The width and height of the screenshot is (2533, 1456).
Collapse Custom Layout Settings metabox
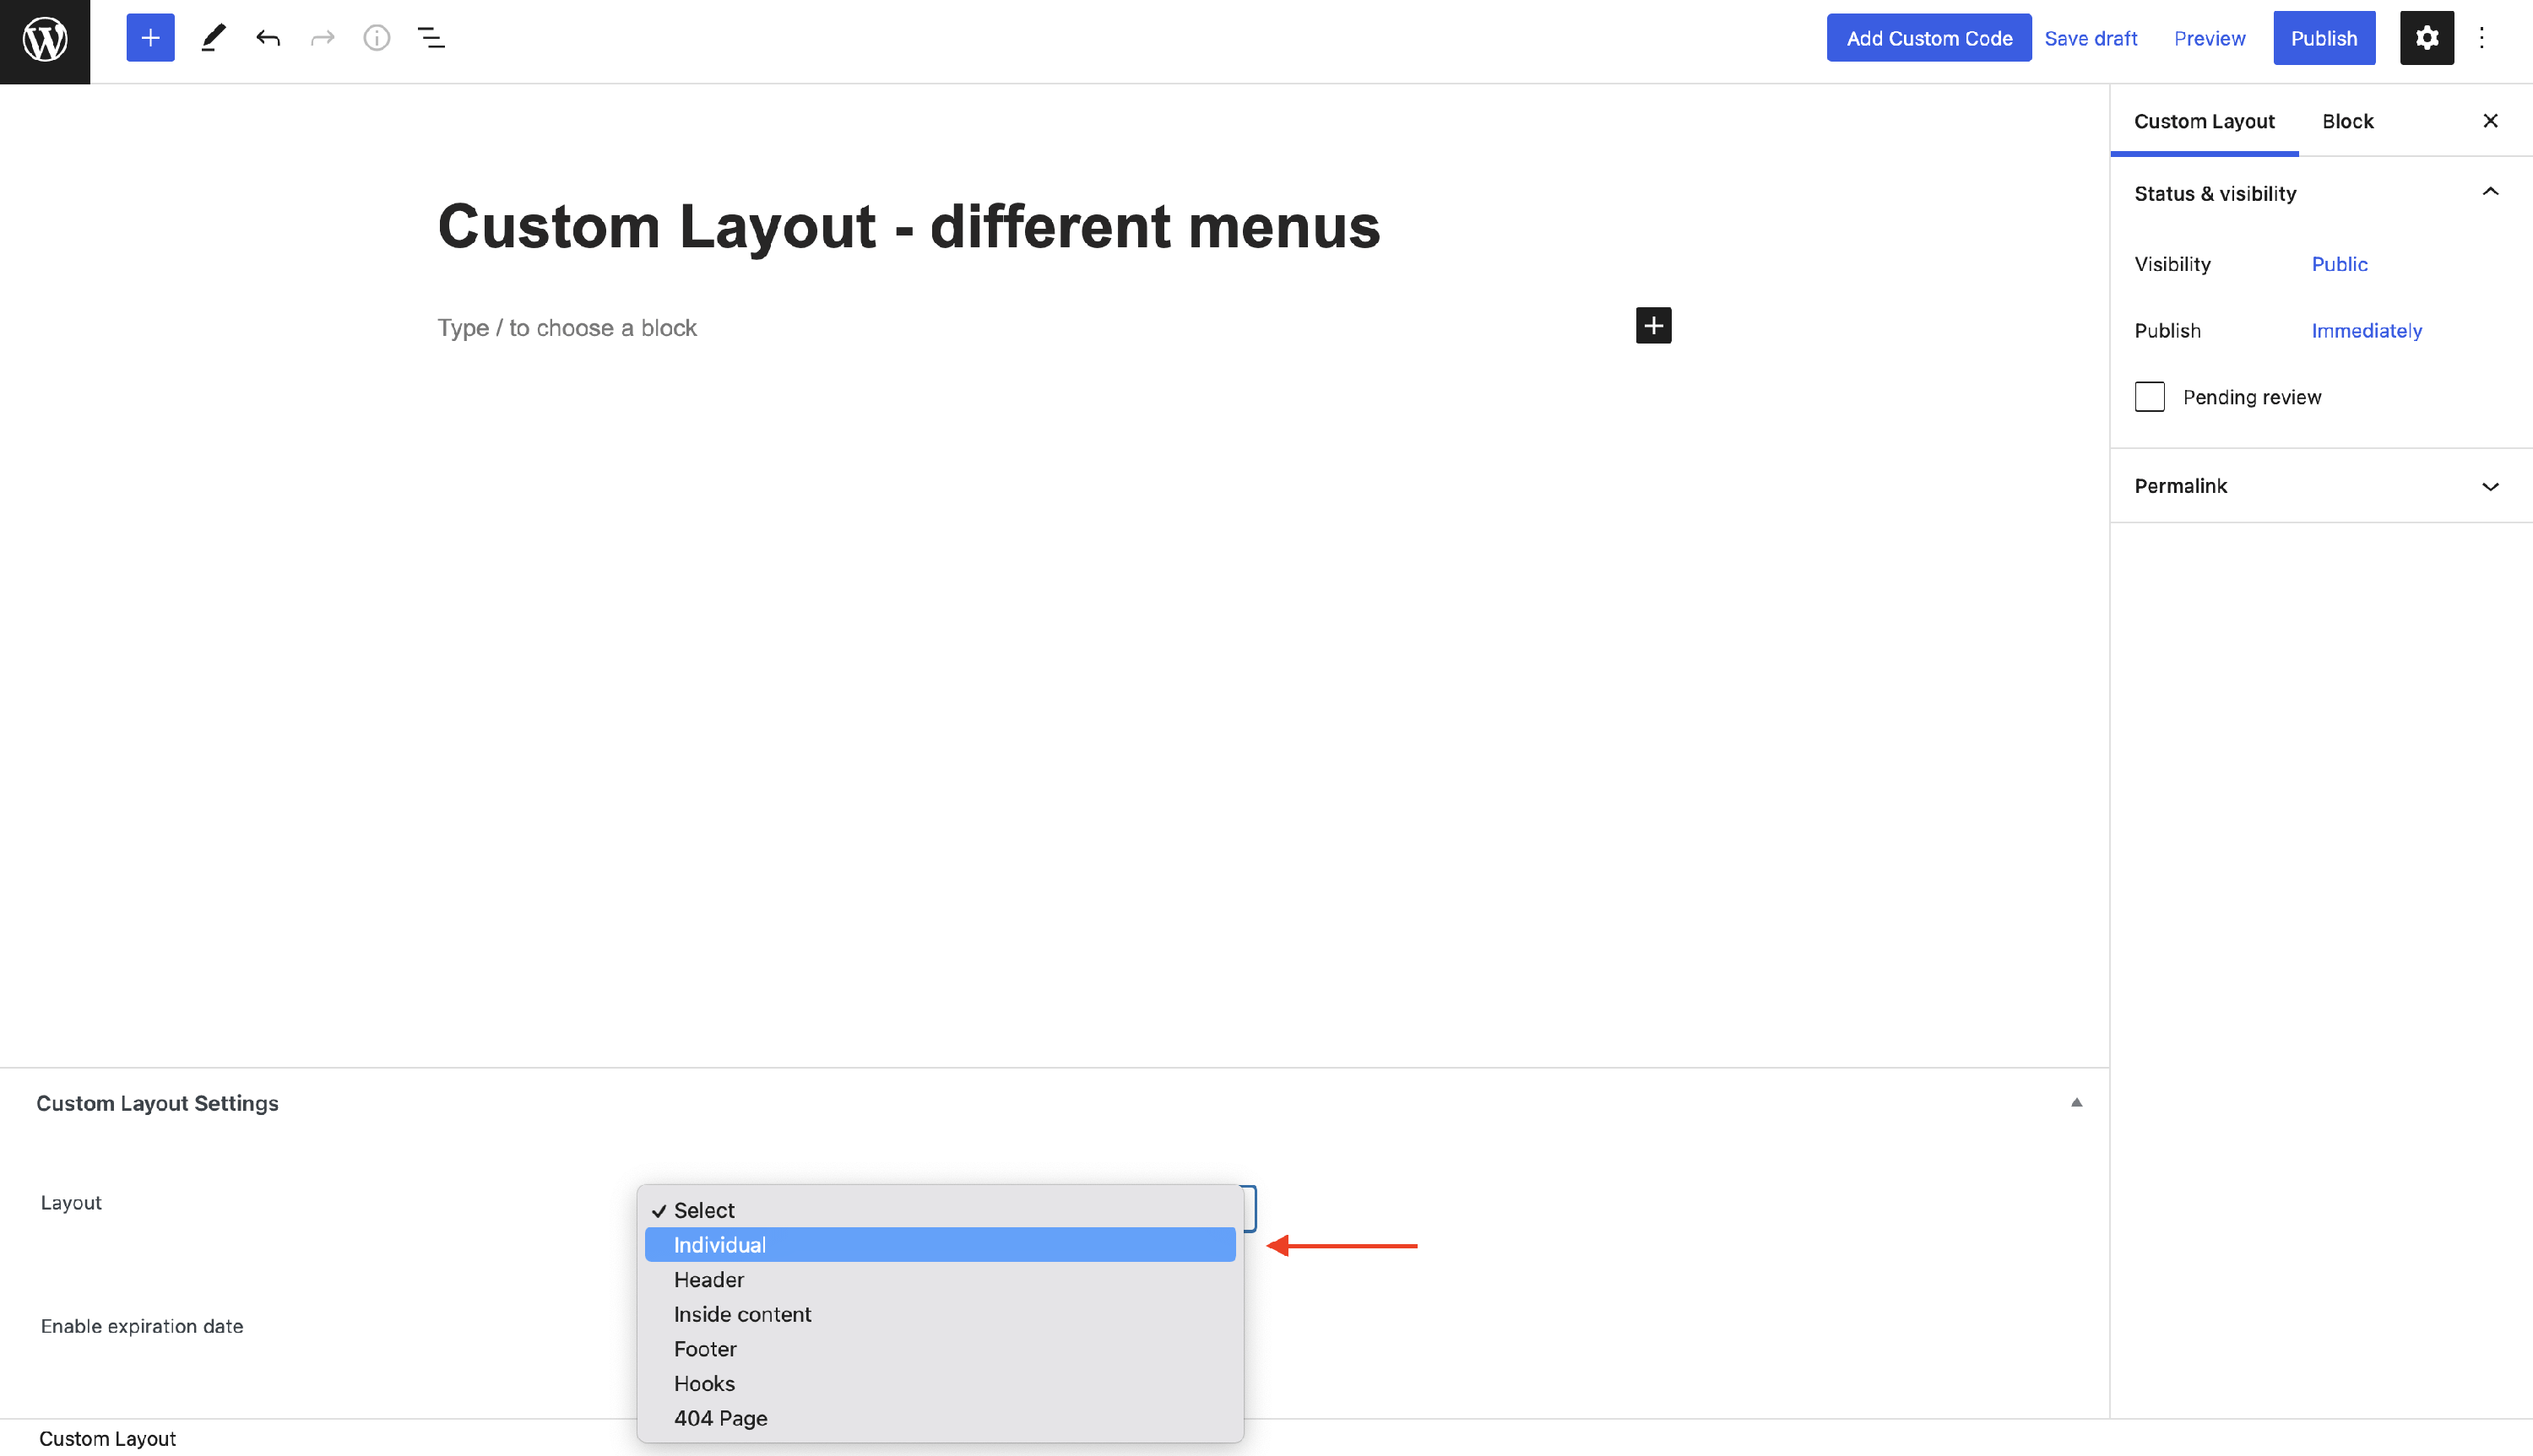point(2075,1102)
